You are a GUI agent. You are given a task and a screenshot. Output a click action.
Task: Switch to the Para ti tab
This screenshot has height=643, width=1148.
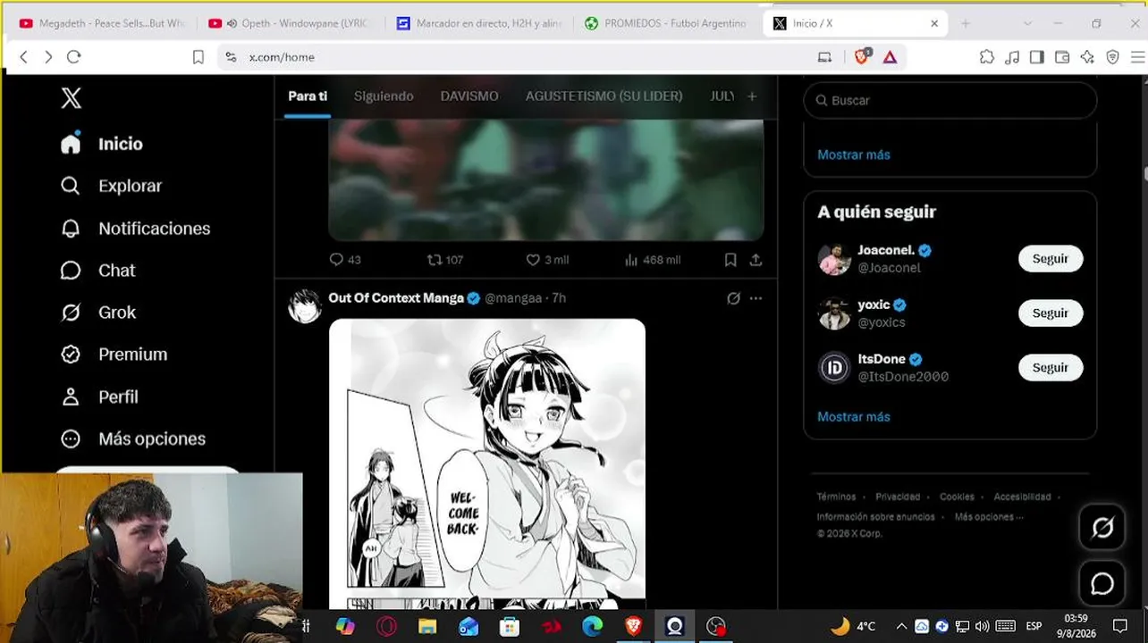[x=308, y=96]
